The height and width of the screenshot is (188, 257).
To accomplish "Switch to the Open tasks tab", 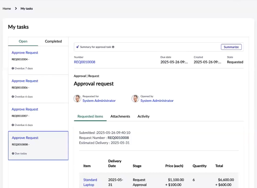I will pos(23,41).
